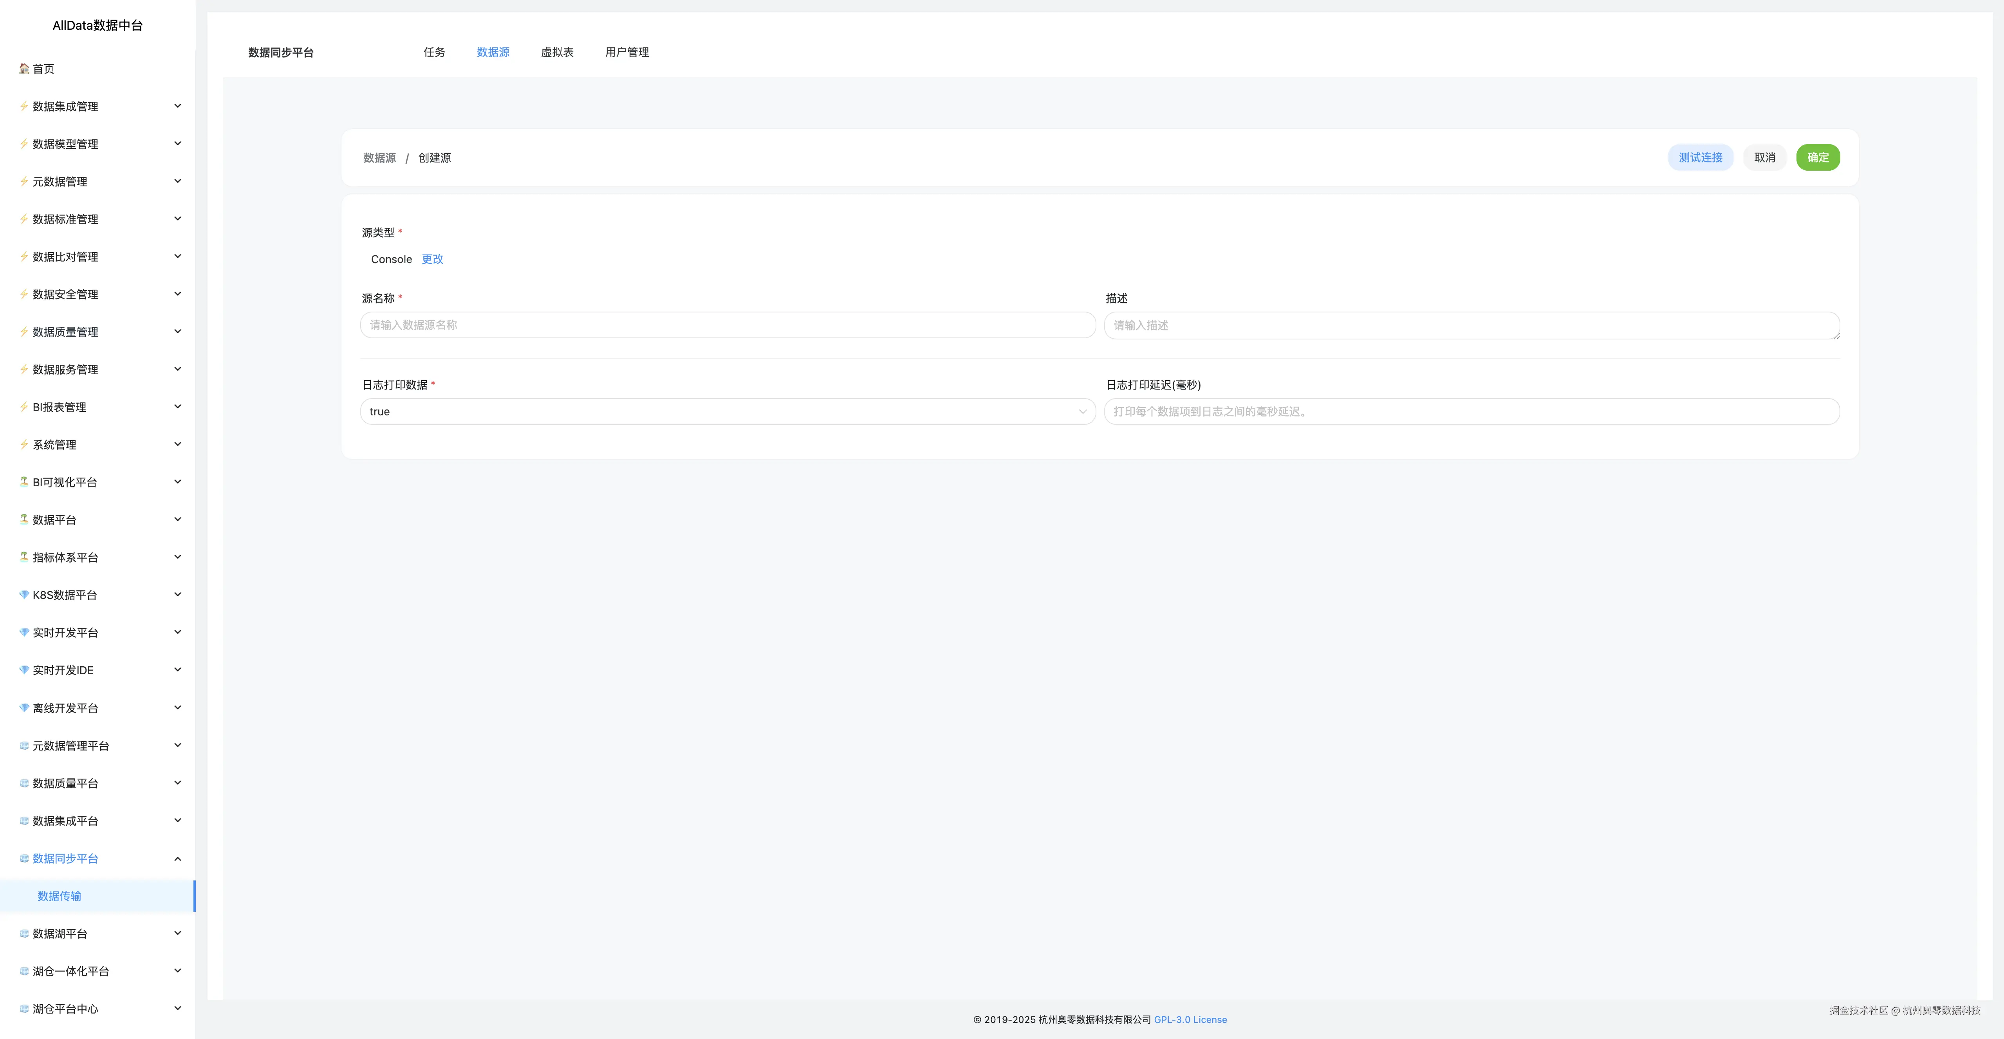Switch to the 任务 tab
This screenshot has width=2004, height=1039.
point(434,52)
